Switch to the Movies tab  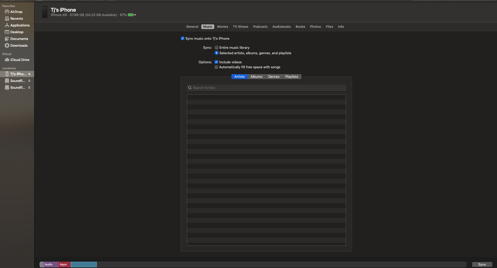[223, 27]
